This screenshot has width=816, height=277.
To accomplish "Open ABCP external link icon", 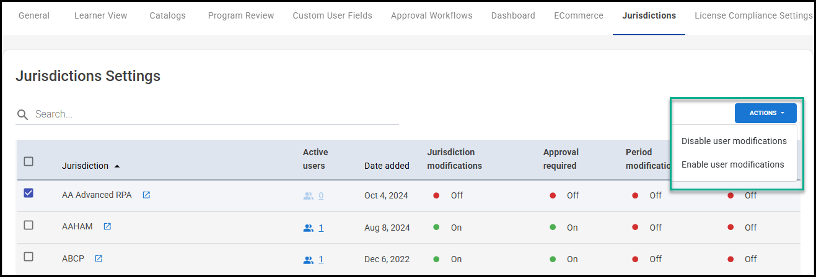I will click(99, 258).
